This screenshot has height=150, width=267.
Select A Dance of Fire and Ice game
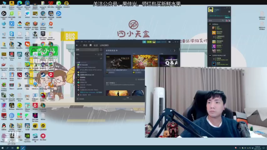pos(89,70)
